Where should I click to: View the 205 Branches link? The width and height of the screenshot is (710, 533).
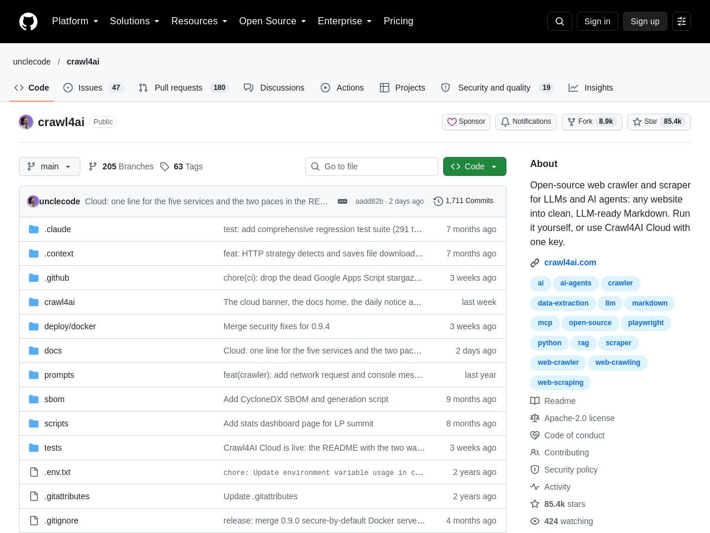pyautogui.click(x=121, y=166)
